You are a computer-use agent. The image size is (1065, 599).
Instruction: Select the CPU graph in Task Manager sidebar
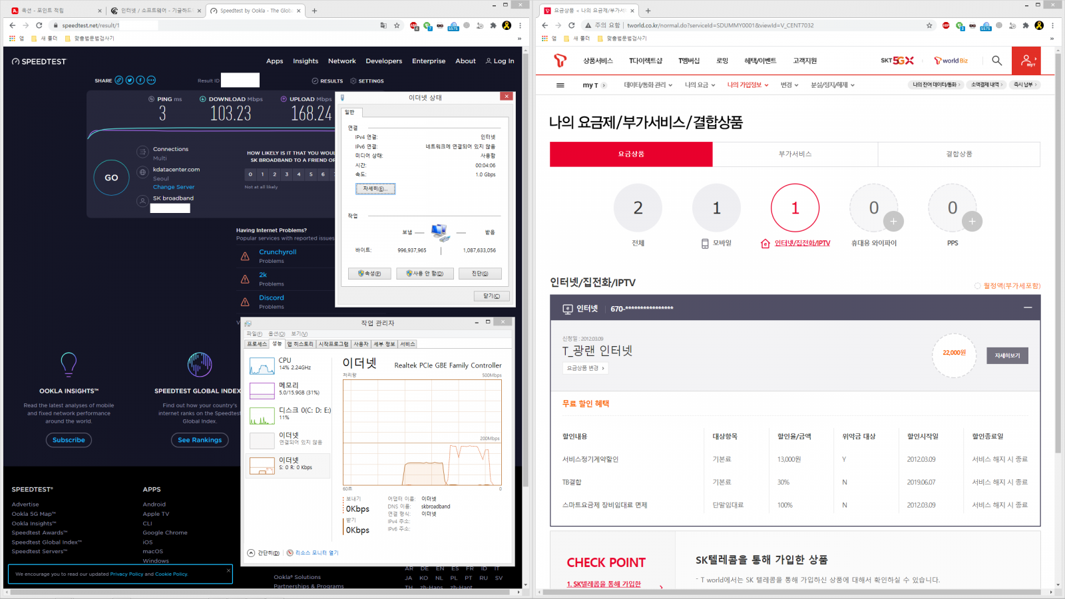pyautogui.click(x=262, y=365)
